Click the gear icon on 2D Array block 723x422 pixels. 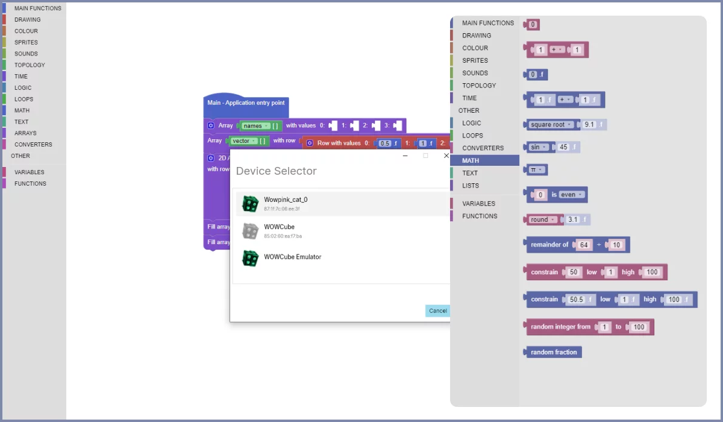pyautogui.click(x=211, y=158)
